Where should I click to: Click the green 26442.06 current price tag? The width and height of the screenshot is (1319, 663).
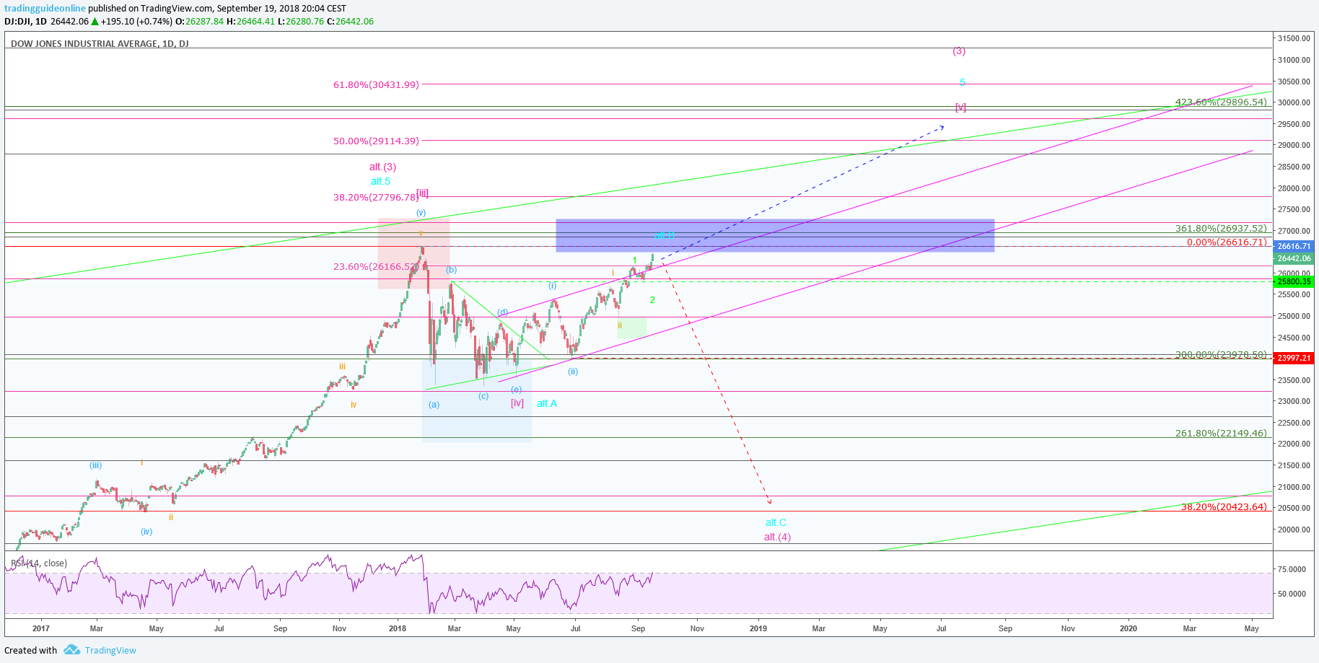1294,258
